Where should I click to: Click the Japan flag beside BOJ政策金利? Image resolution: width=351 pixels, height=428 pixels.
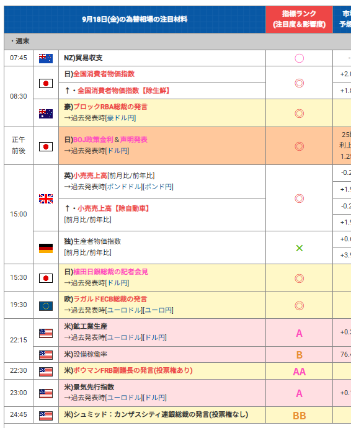46,147
